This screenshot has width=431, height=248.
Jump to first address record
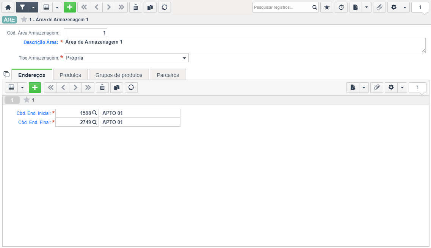point(50,88)
